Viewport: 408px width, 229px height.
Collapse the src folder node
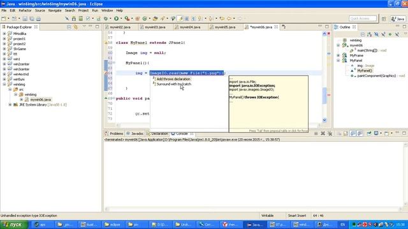(x=10, y=89)
